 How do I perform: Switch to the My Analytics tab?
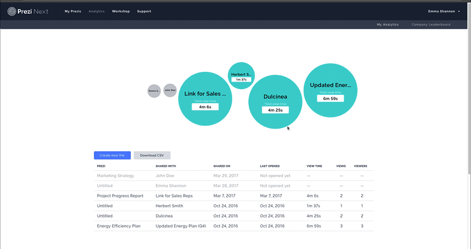click(388, 24)
